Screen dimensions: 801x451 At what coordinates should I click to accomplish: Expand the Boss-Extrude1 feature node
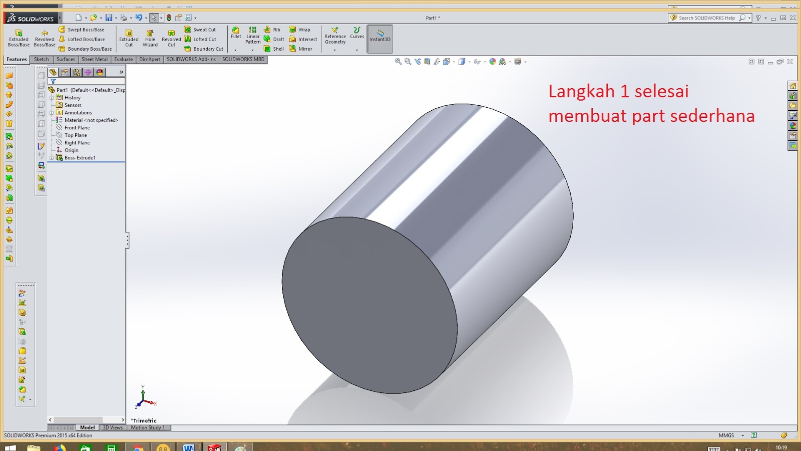point(53,157)
